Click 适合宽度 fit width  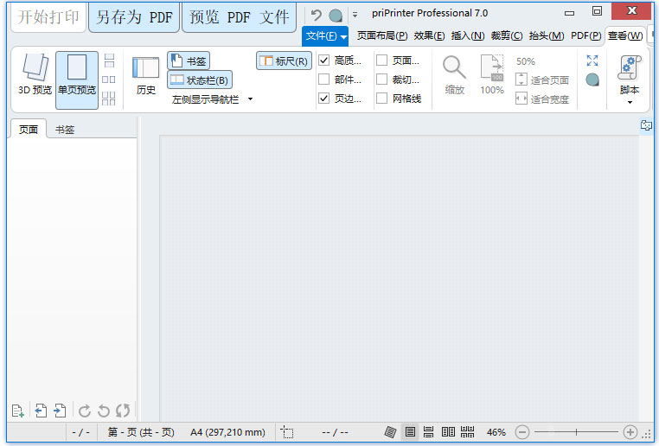point(542,99)
